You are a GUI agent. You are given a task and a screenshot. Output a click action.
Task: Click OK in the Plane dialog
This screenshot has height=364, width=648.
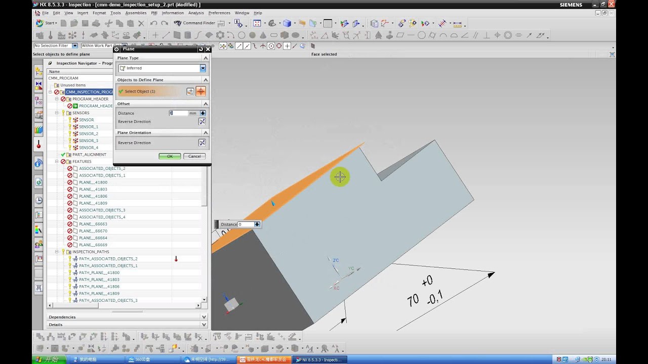click(170, 156)
